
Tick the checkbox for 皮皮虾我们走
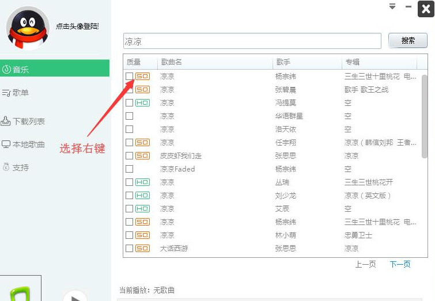click(x=129, y=156)
